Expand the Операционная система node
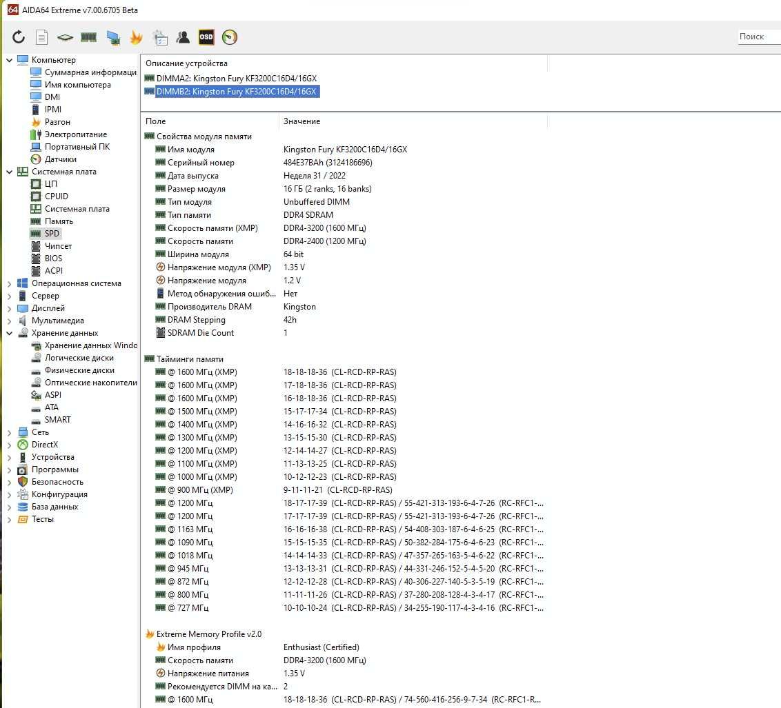 (10, 283)
